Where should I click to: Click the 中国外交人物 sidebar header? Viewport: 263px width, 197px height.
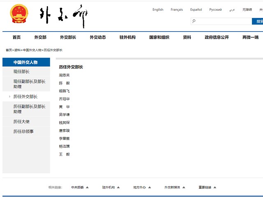[26, 62]
